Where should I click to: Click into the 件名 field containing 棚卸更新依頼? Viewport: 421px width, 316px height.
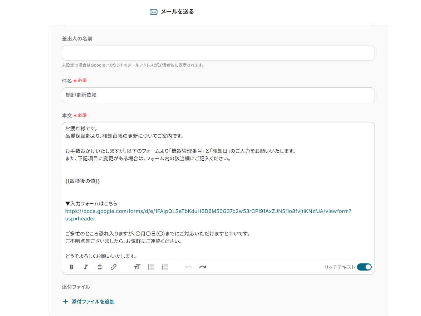pyautogui.click(x=218, y=95)
